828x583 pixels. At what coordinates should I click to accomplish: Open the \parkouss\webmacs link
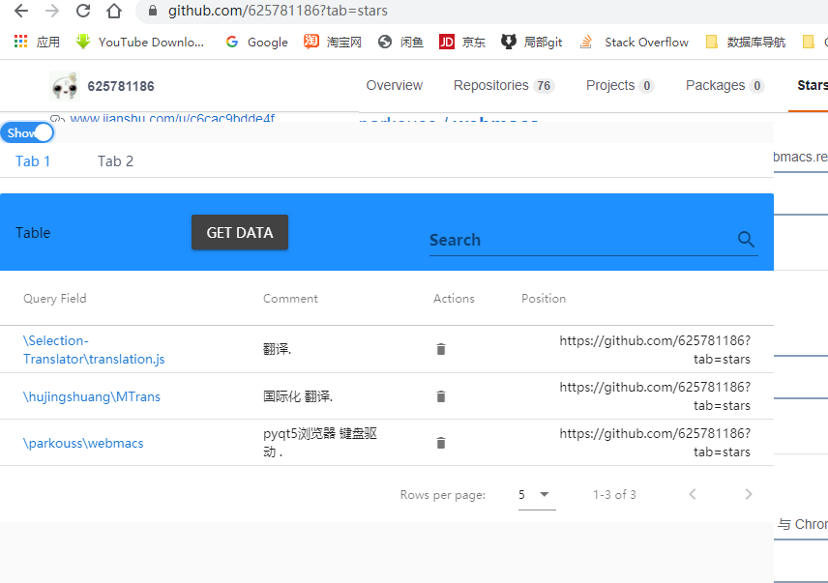(83, 443)
